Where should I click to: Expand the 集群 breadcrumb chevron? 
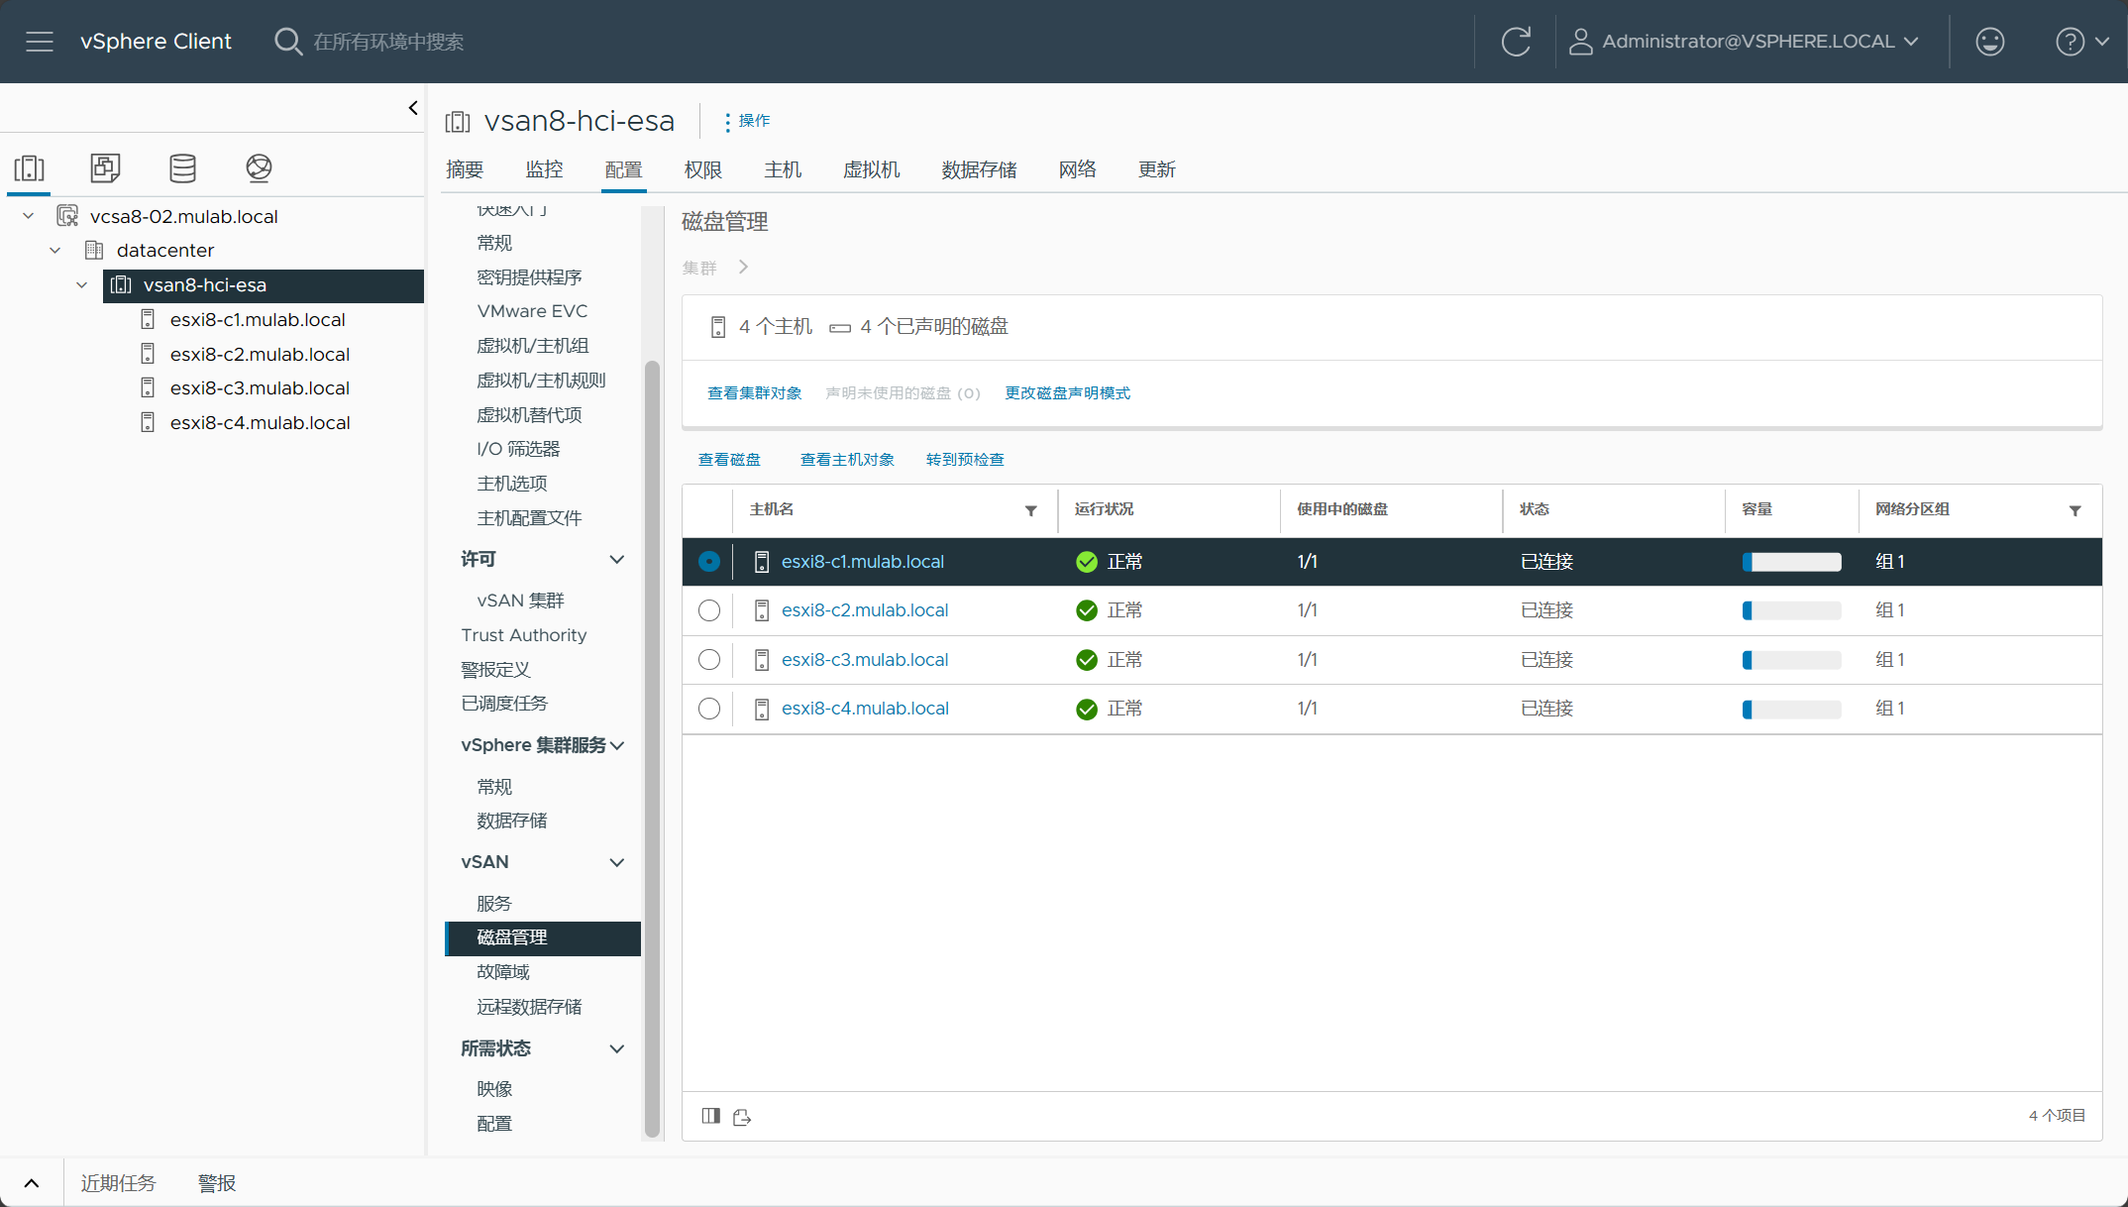tap(743, 268)
